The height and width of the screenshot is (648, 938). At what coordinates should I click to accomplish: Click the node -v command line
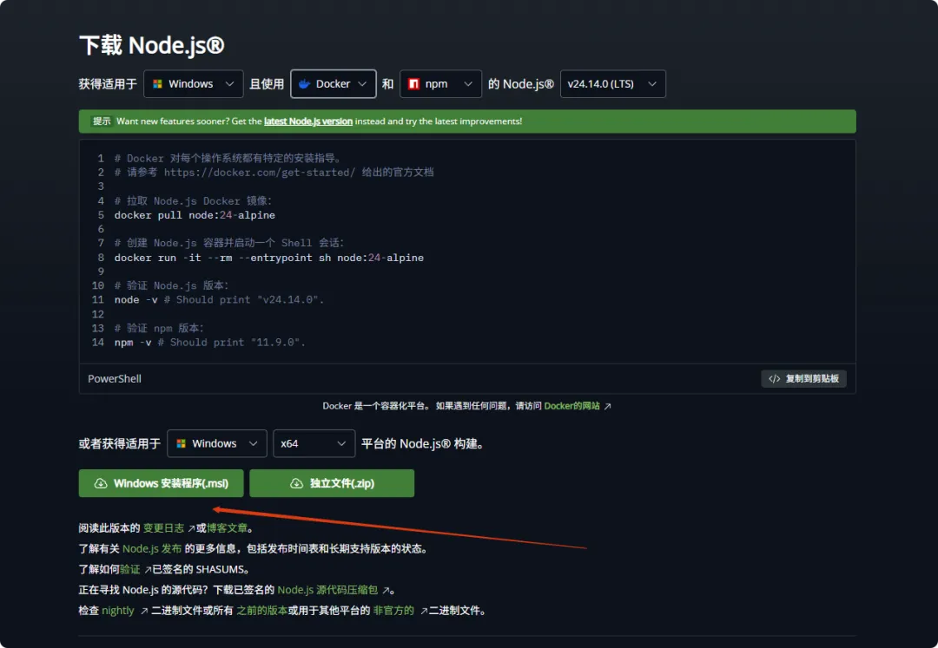point(219,300)
